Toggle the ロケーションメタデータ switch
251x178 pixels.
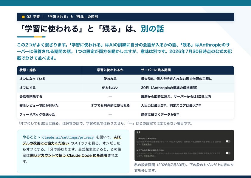(228, 141)
